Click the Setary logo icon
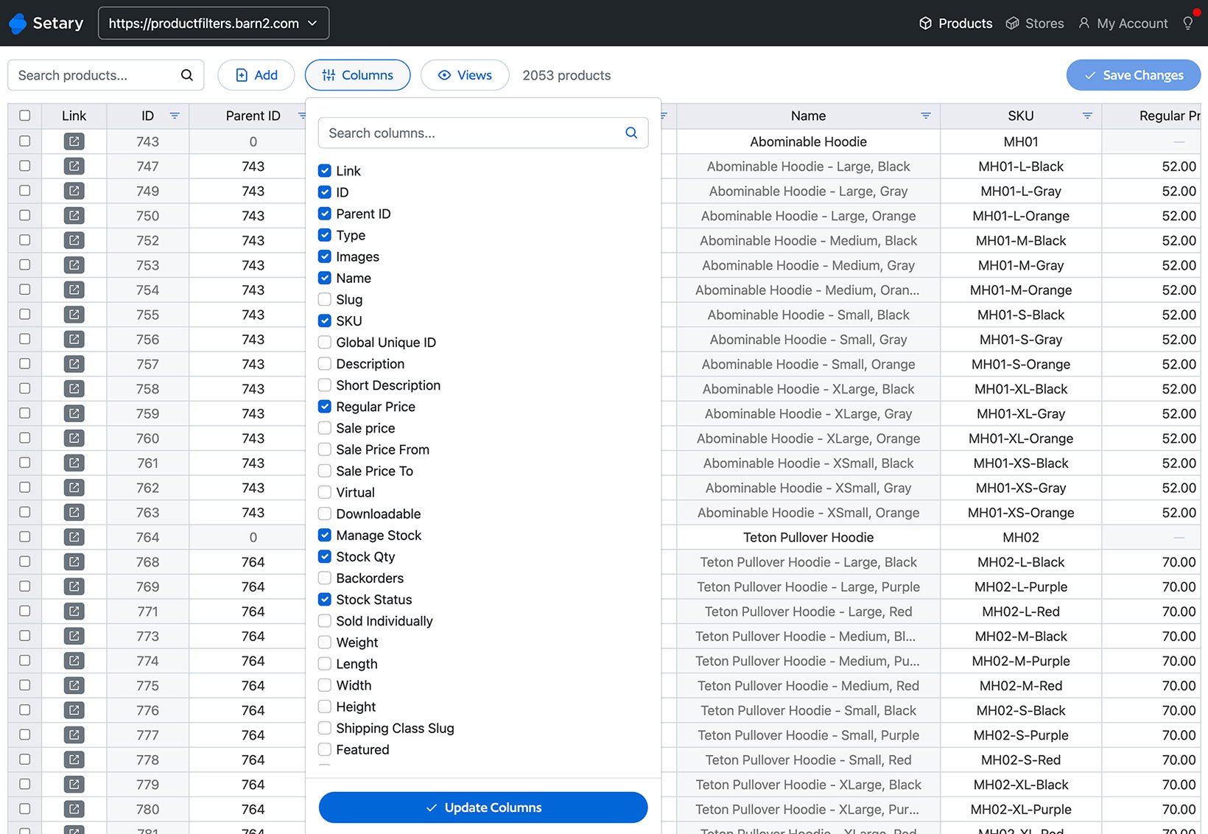 point(17,23)
